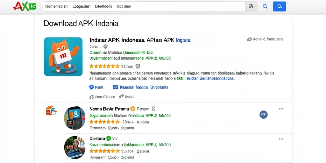Select 'Nomentadian' in the top bar
This screenshot has width=326, height=163.
point(56,6)
